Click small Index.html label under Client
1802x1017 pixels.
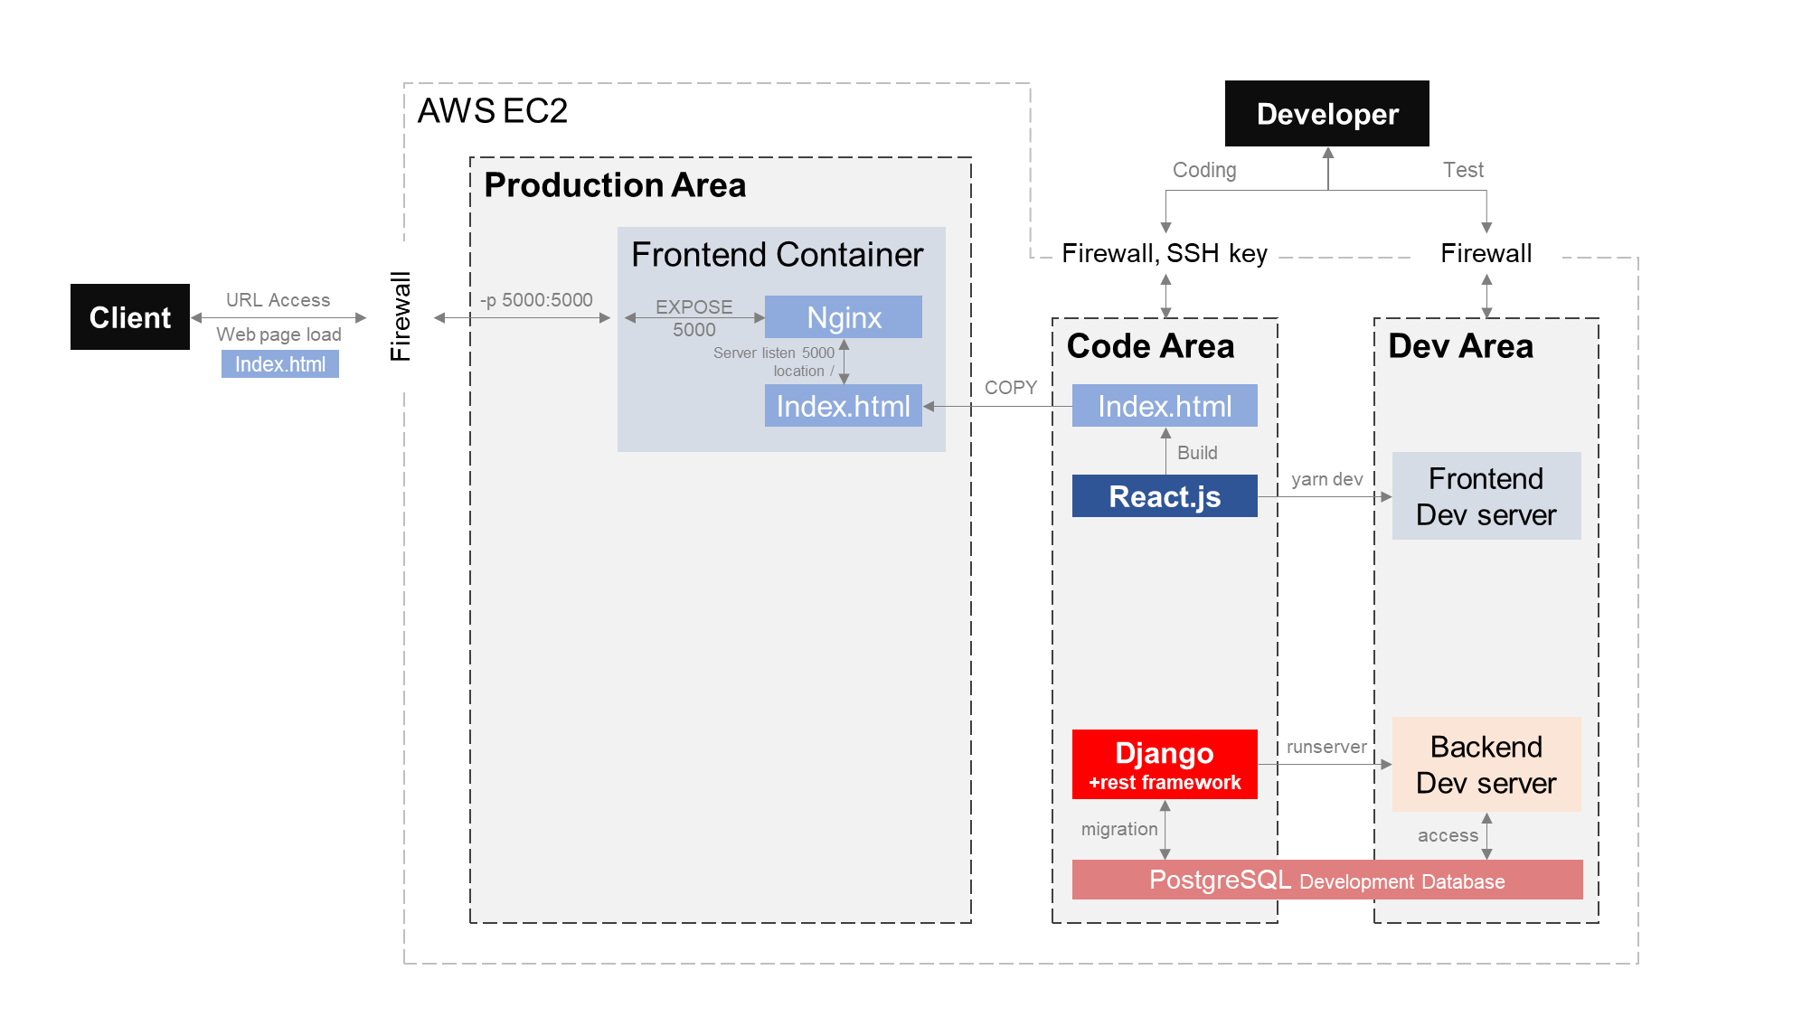(279, 364)
